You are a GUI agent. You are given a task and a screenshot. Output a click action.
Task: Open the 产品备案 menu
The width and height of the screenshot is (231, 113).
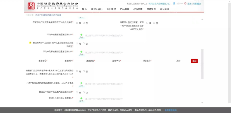coord(125,9)
